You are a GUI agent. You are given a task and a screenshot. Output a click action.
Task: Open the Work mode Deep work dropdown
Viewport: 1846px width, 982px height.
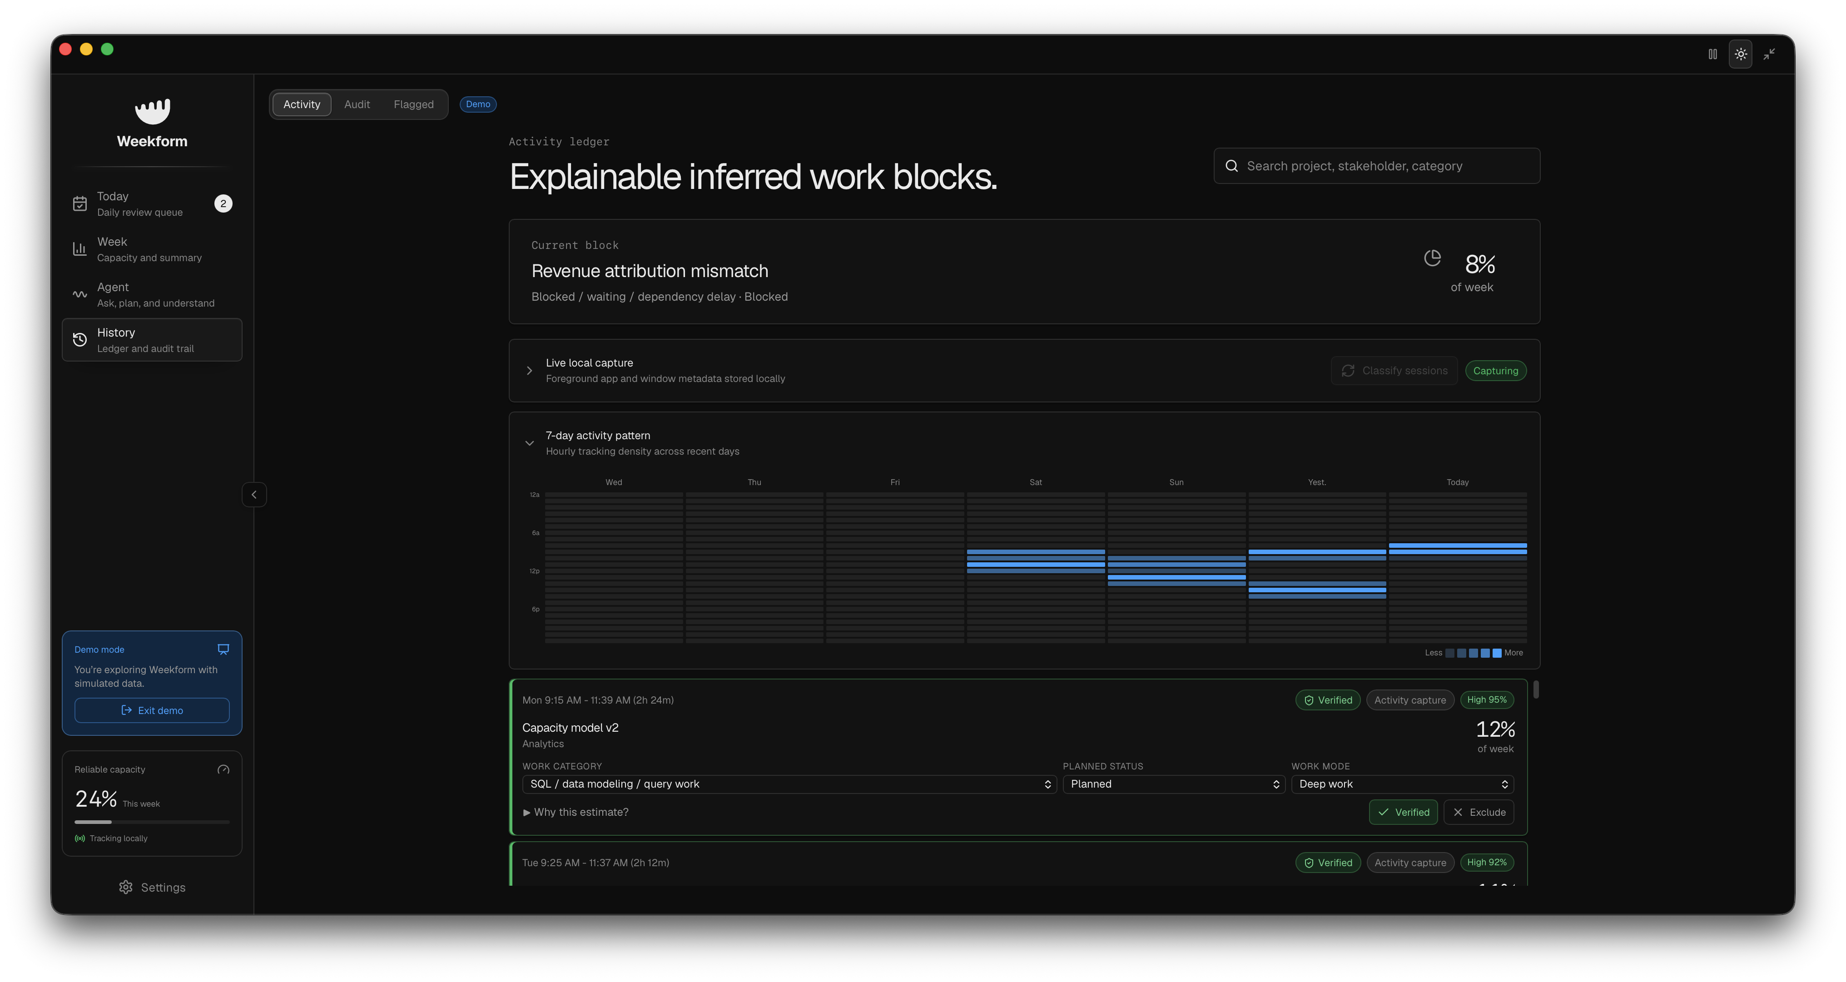(x=1402, y=784)
